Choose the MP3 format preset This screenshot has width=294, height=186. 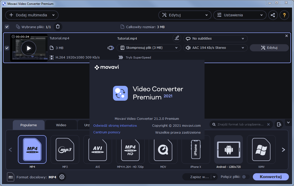click(x=65, y=149)
